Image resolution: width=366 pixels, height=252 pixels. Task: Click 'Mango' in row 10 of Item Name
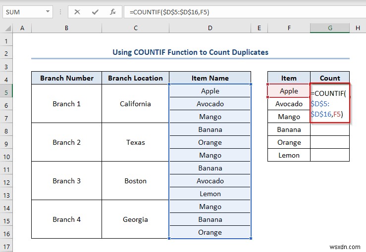tap(210, 155)
